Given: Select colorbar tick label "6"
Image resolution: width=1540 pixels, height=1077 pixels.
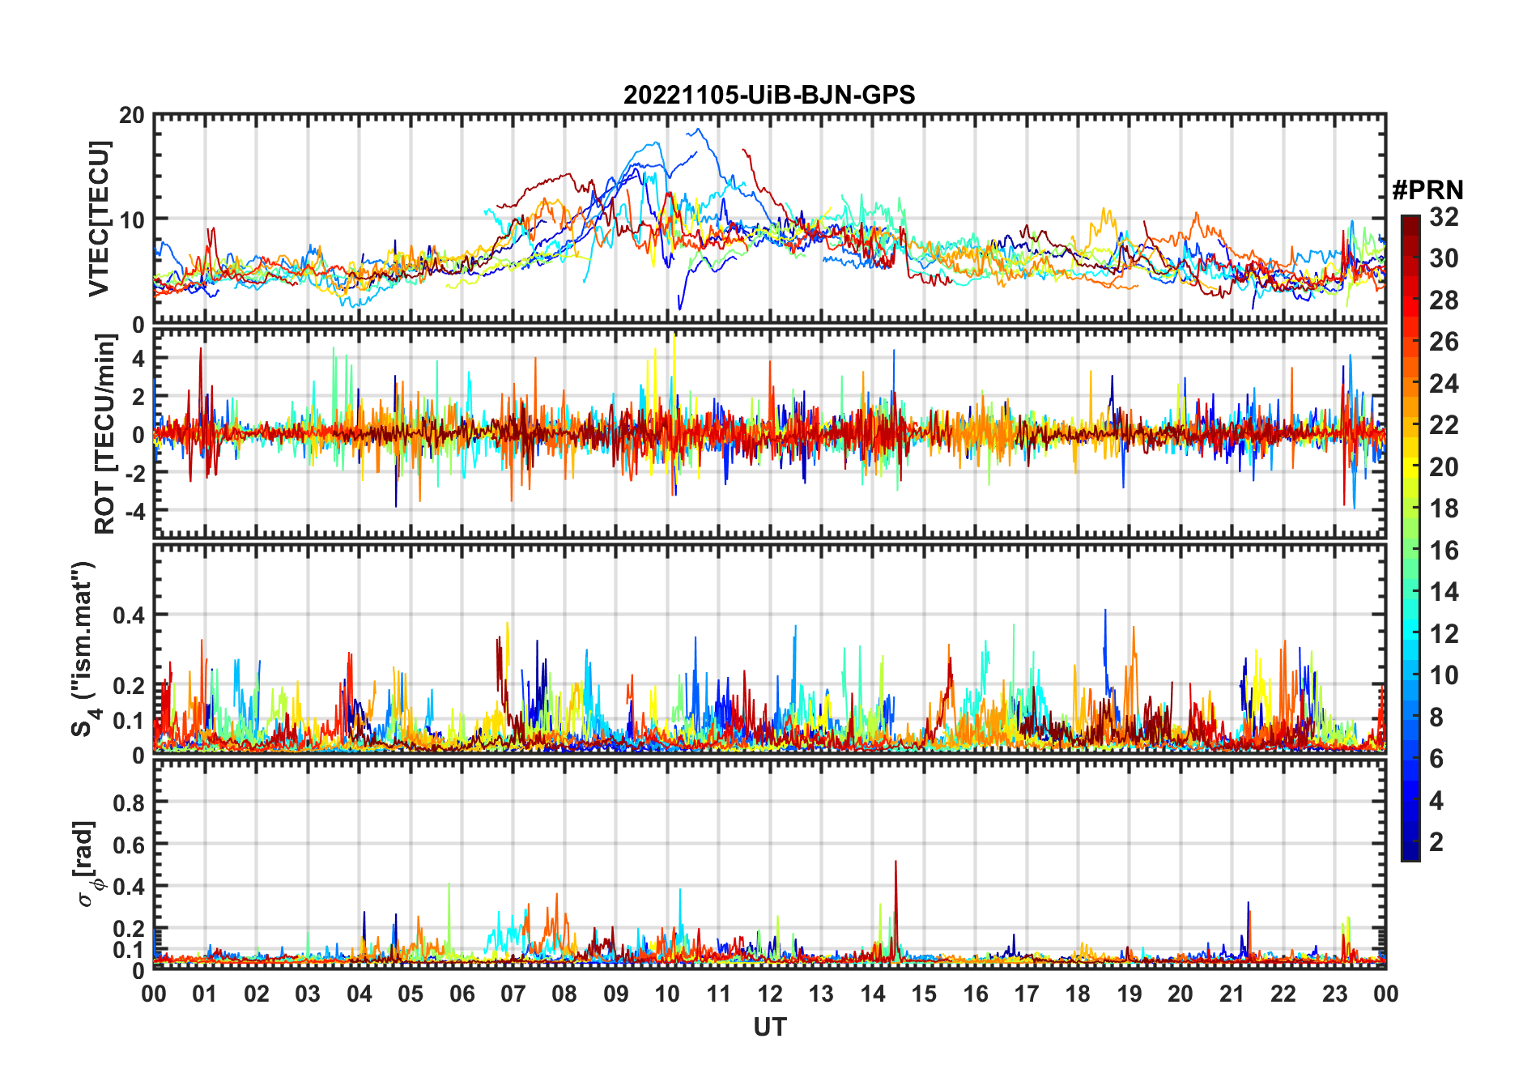Looking at the screenshot, I should [x=1436, y=759].
